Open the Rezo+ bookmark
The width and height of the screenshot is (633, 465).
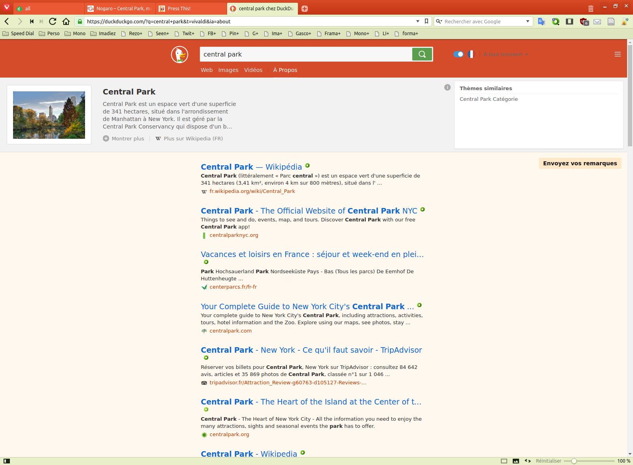131,34
